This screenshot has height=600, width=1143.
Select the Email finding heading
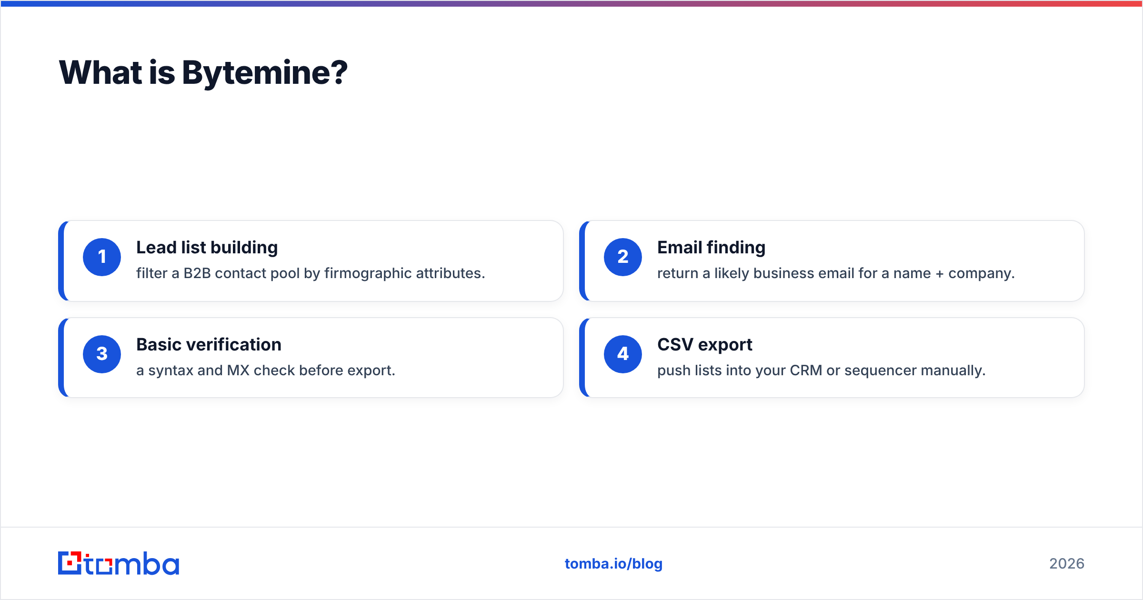pyautogui.click(x=711, y=248)
